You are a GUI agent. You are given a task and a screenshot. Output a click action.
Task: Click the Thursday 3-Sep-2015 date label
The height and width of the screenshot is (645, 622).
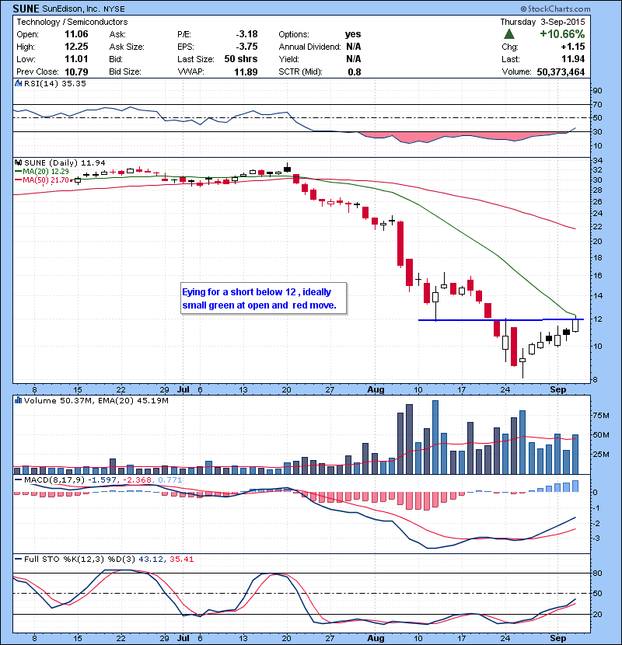(x=543, y=22)
